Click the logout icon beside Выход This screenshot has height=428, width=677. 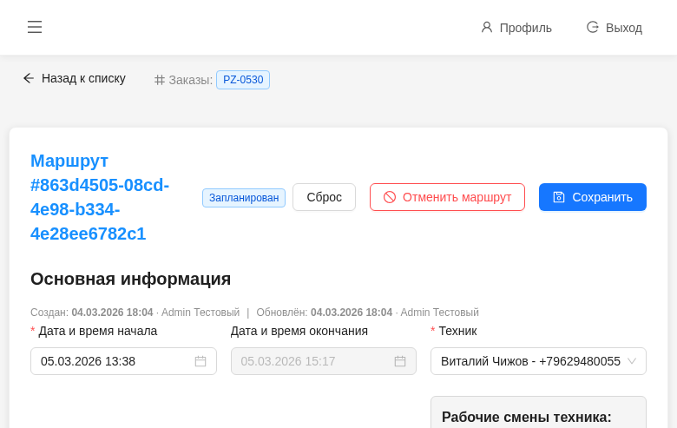click(593, 27)
